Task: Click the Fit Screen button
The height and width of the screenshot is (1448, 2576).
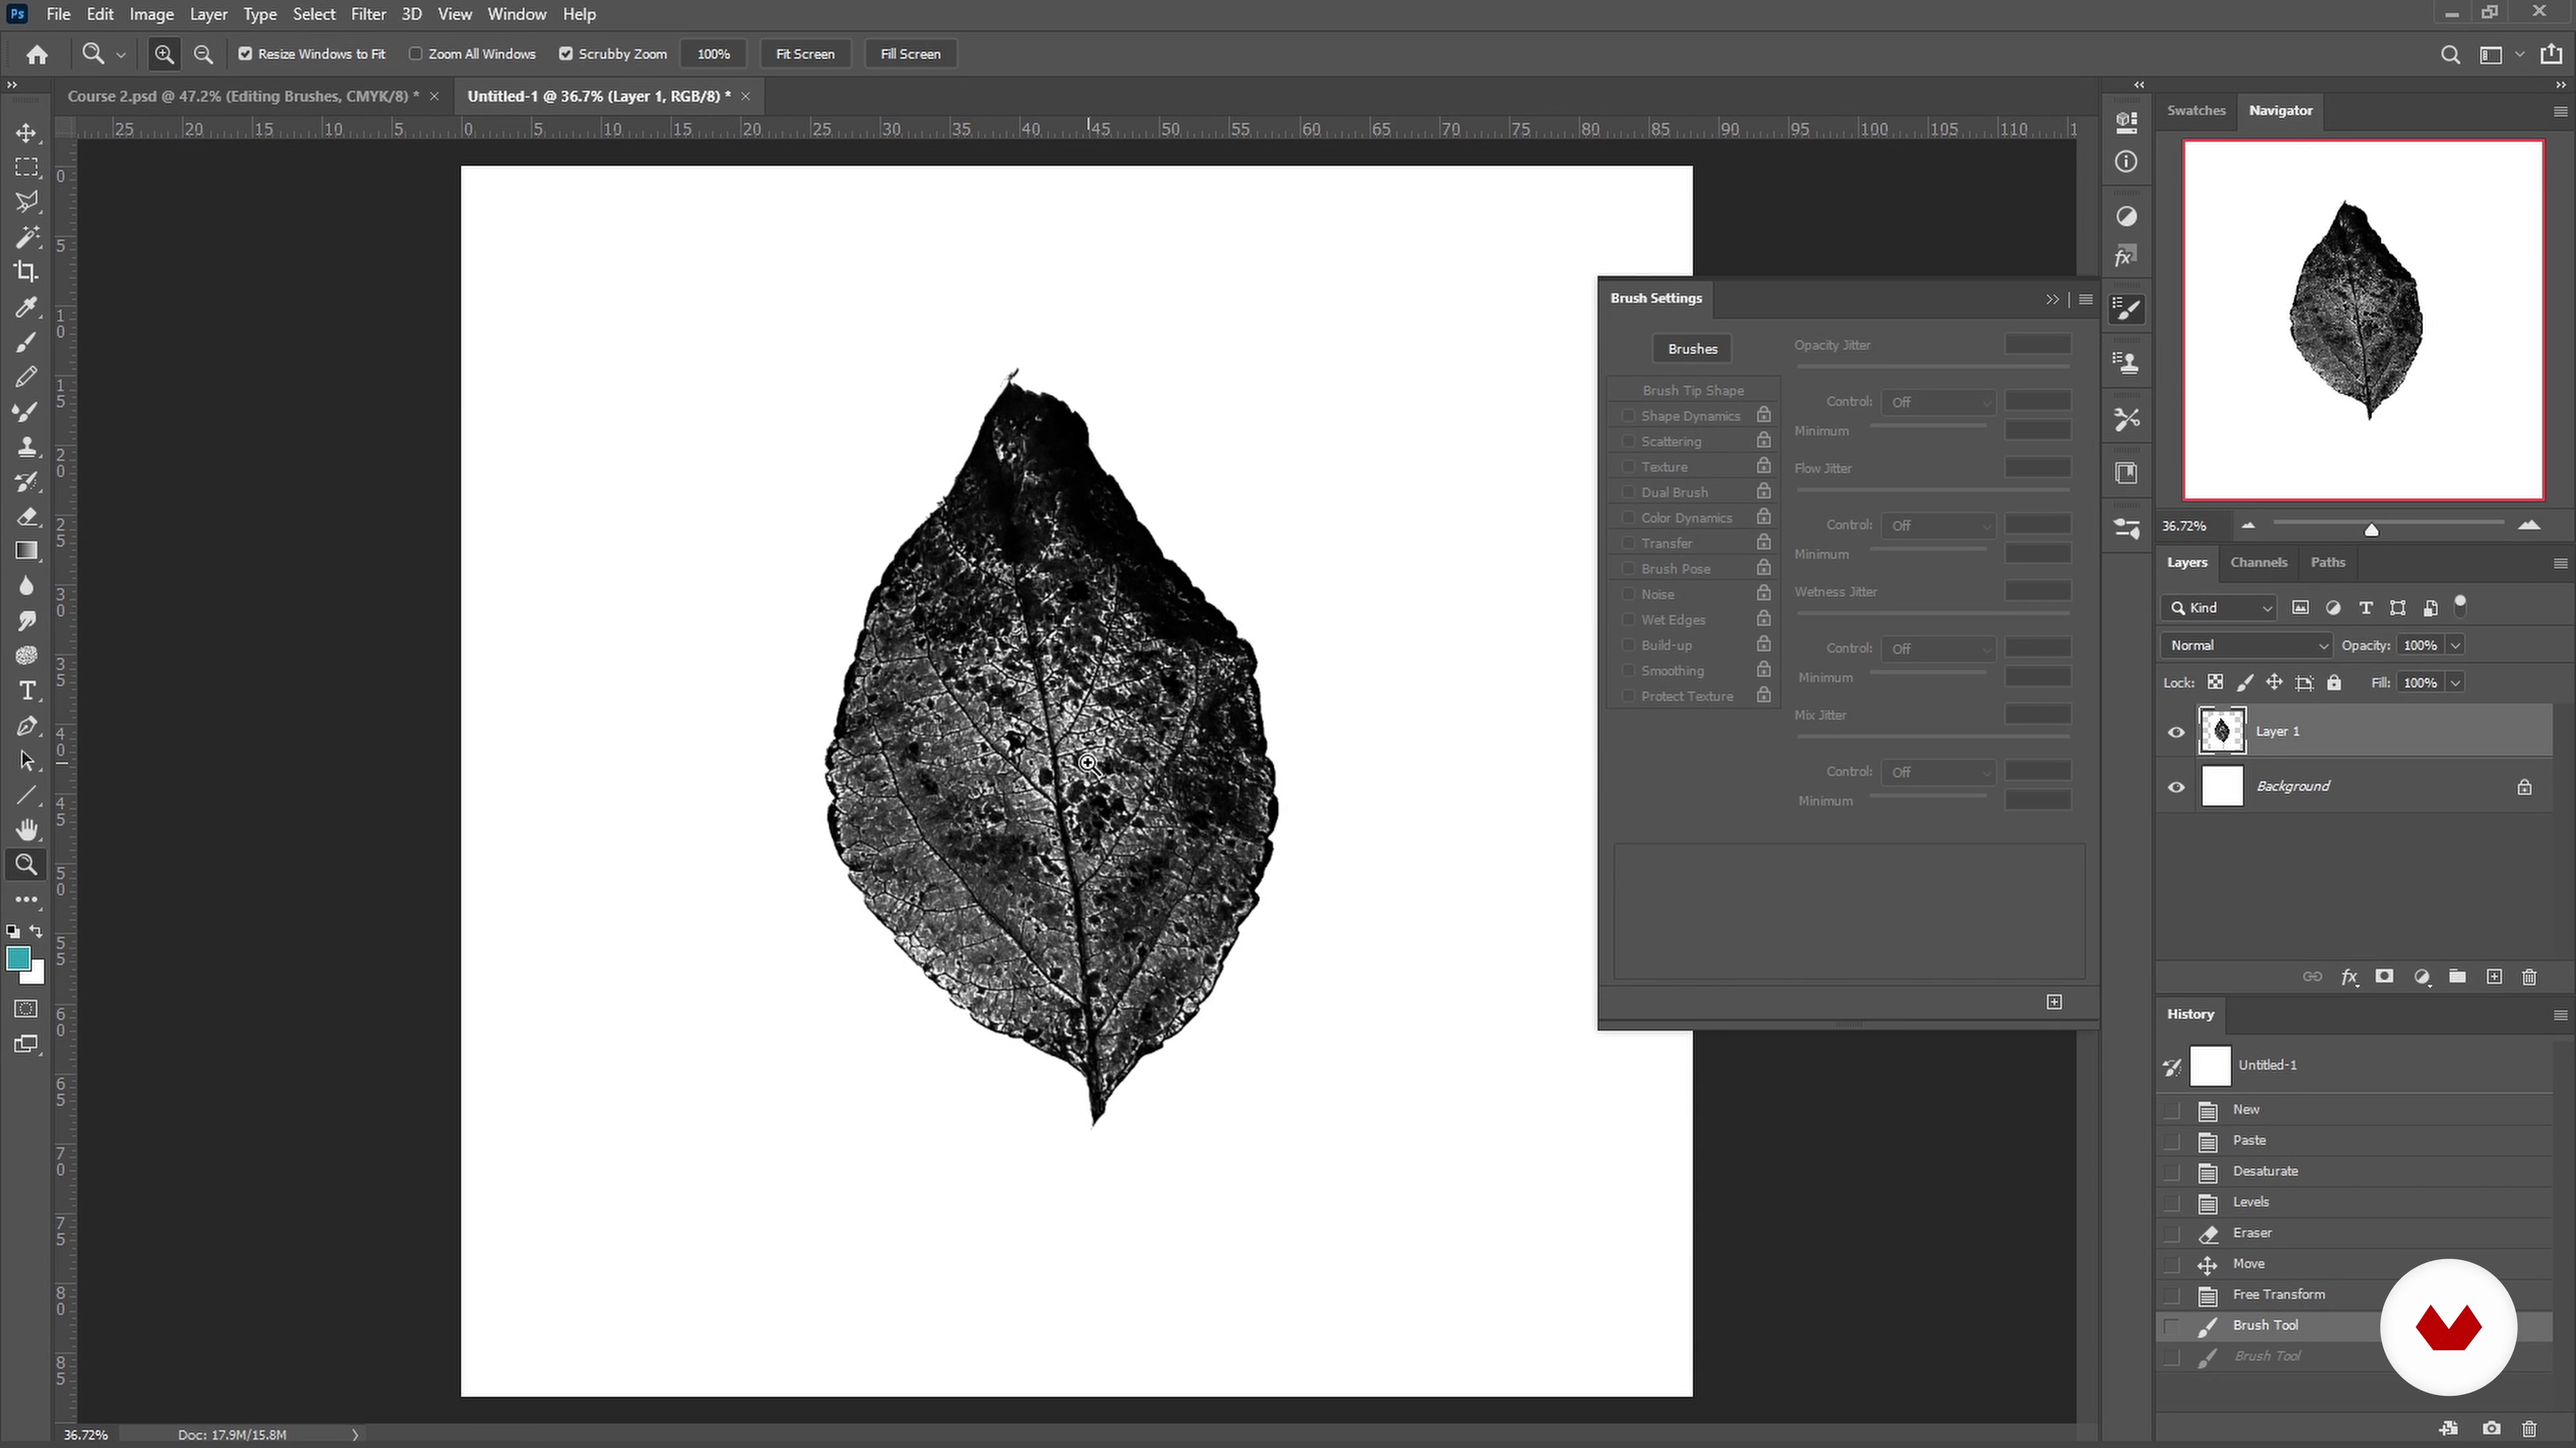Action: [x=804, y=54]
